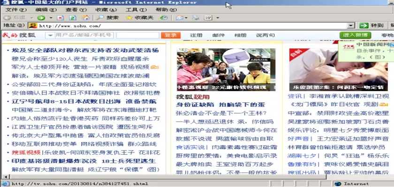Click the Mail envelope toolbar icon
Viewport: 394px width, 187px height.
click(x=179, y=18)
